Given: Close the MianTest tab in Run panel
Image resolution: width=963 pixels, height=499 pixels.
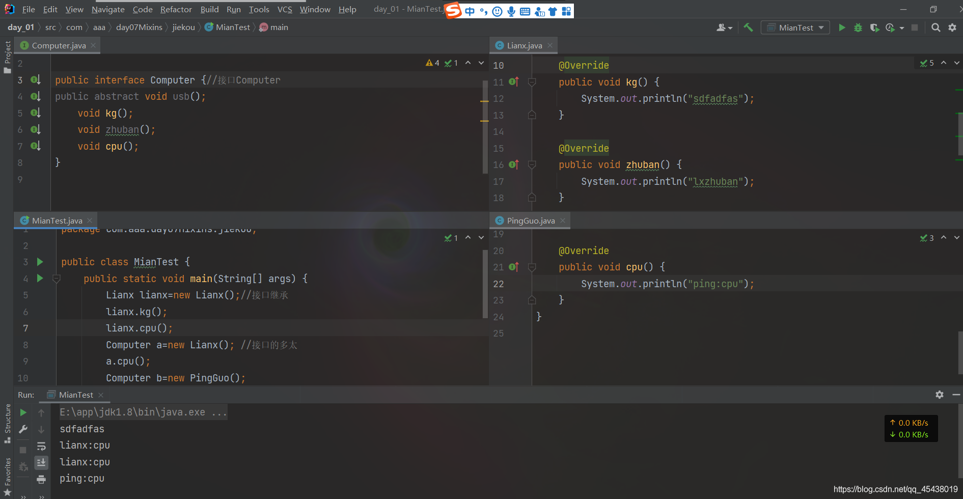Looking at the screenshot, I should tap(101, 395).
